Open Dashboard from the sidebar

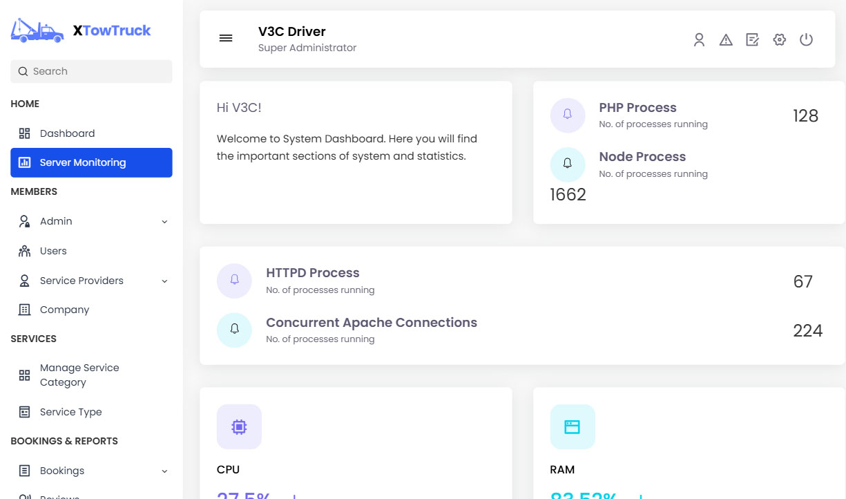pyautogui.click(x=67, y=133)
